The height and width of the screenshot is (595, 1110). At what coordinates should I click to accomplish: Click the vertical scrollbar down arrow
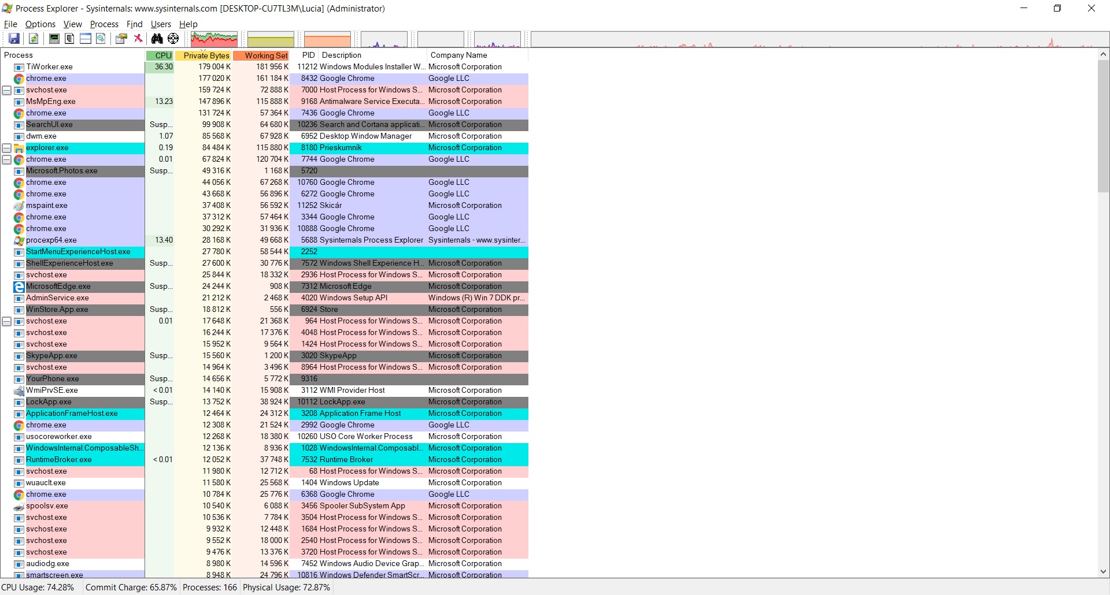point(1103,571)
